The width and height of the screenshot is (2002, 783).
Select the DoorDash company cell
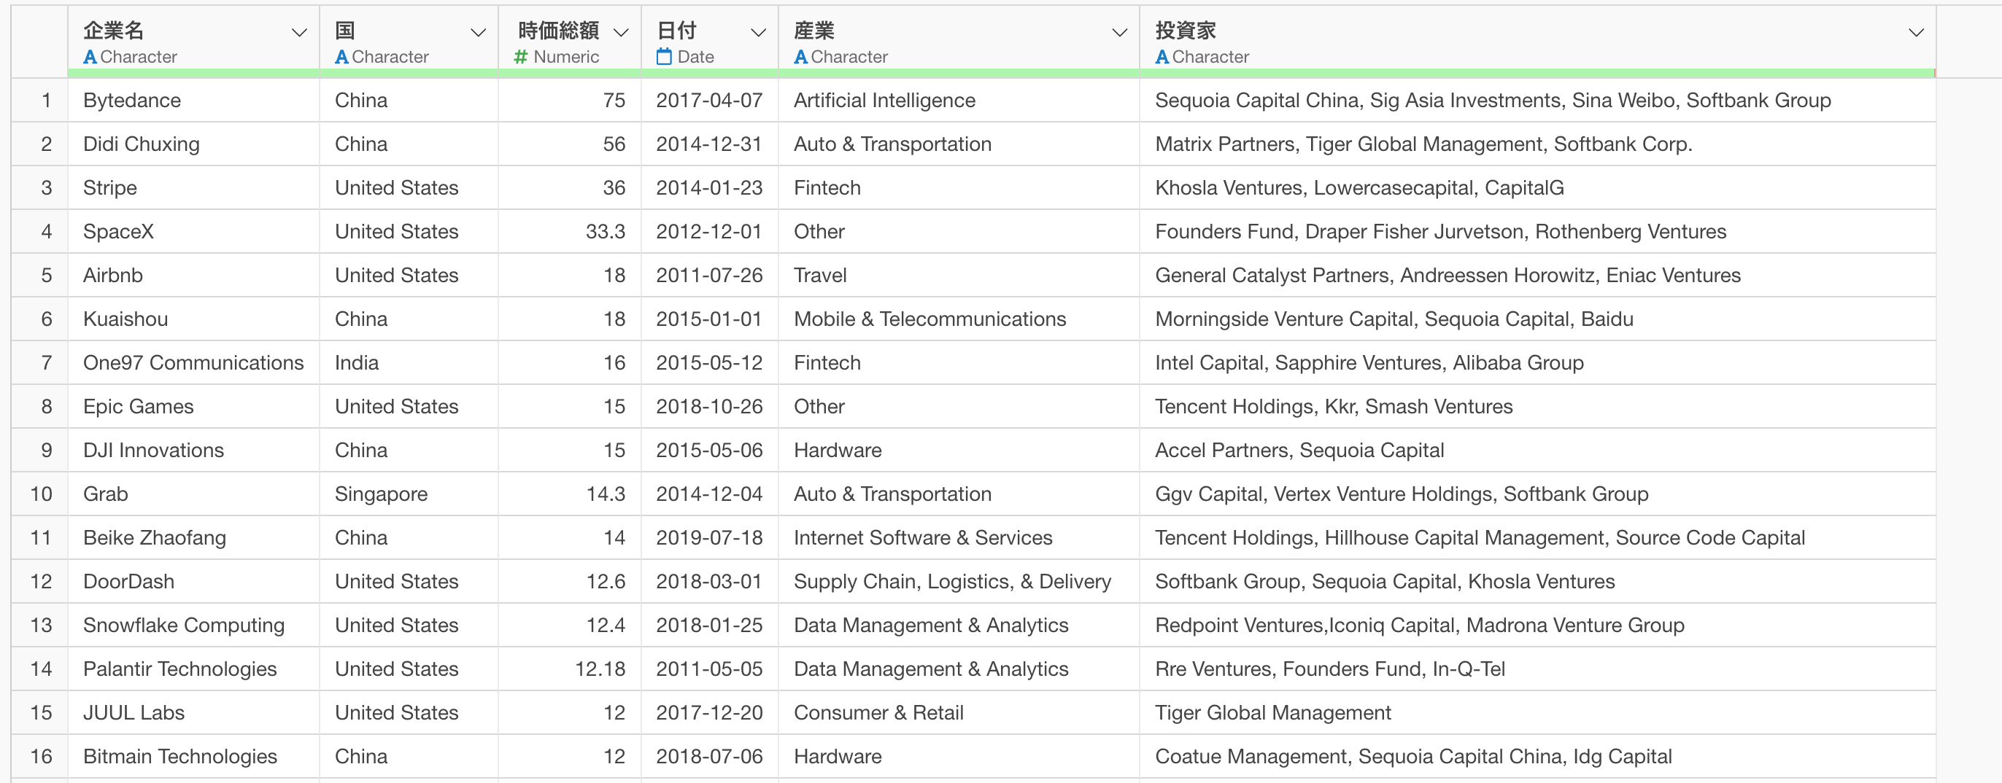[193, 581]
